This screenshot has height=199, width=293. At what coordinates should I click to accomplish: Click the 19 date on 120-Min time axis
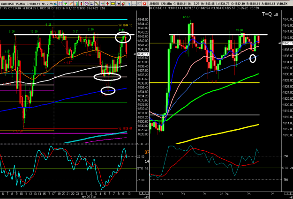point(161,194)
